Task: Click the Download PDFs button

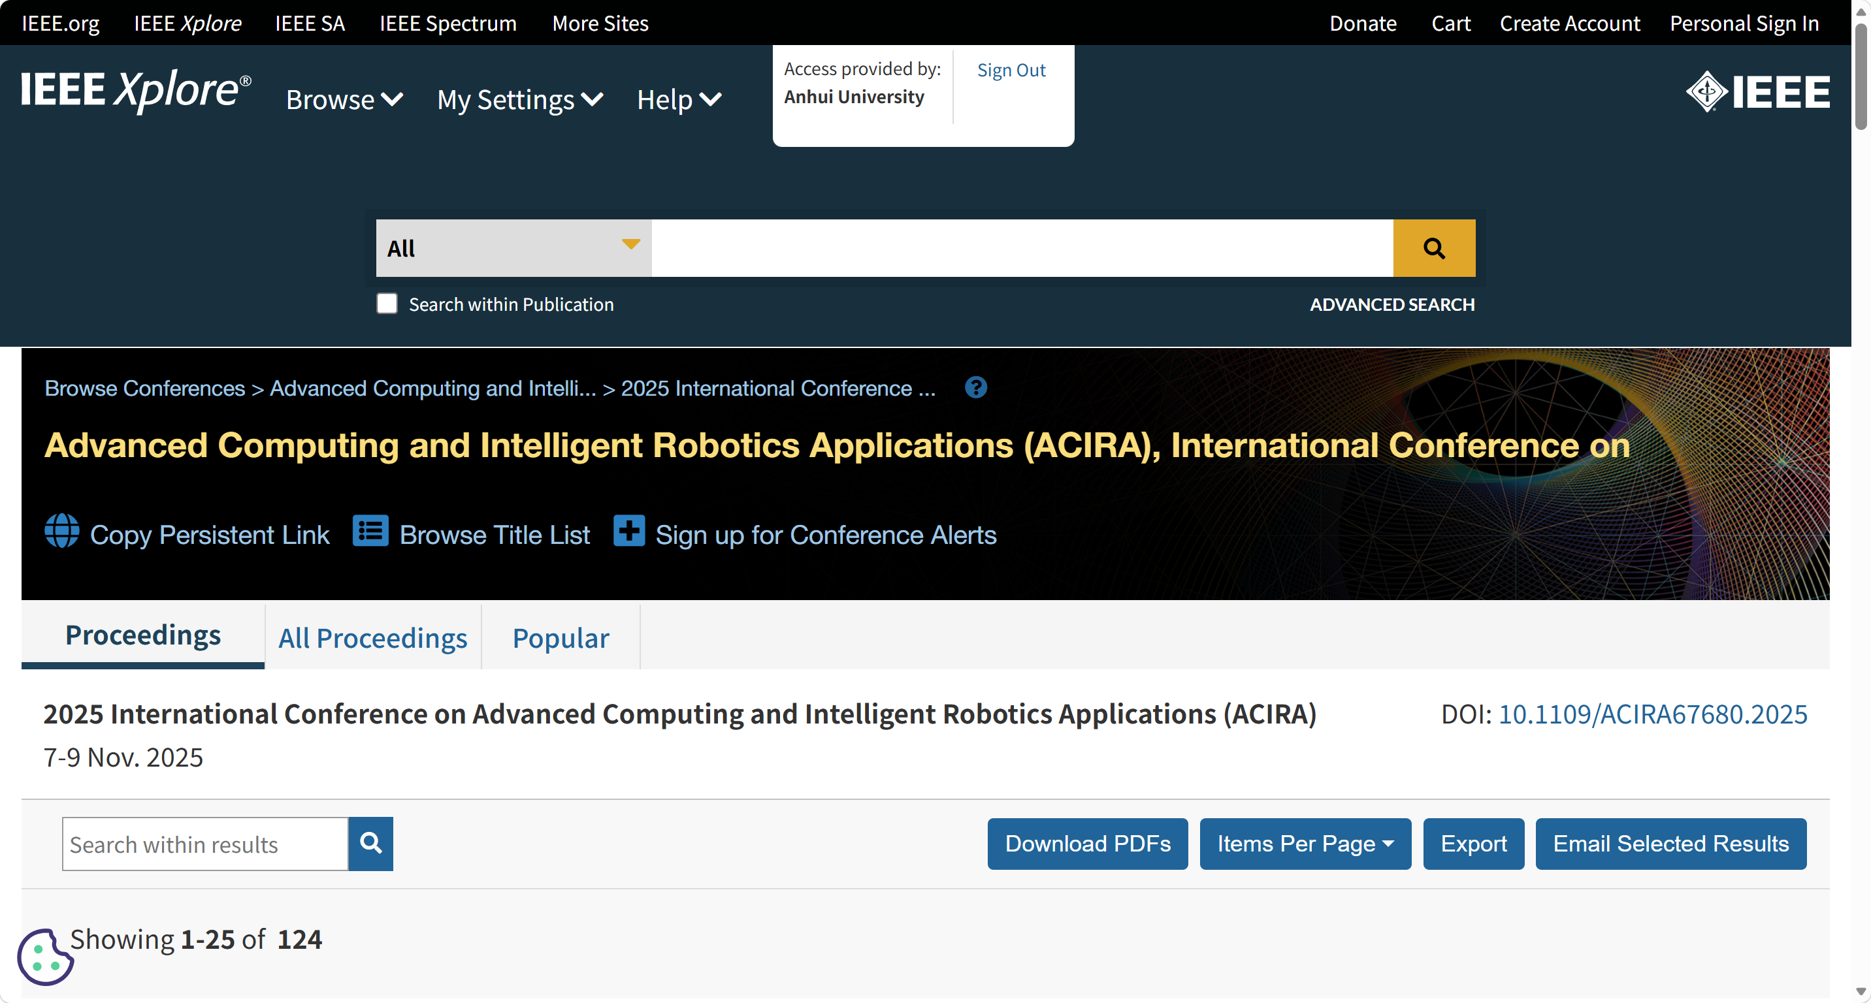Action: point(1087,844)
